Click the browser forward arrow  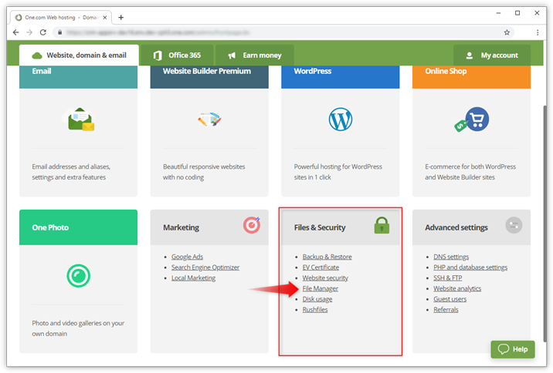point(29,32)
